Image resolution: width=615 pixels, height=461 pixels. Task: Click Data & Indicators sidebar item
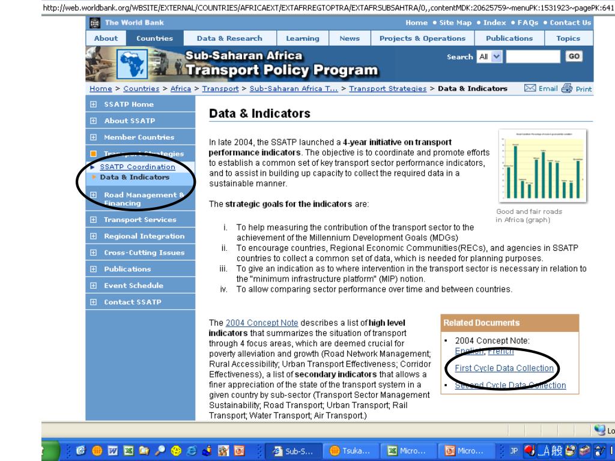point(135,177)
